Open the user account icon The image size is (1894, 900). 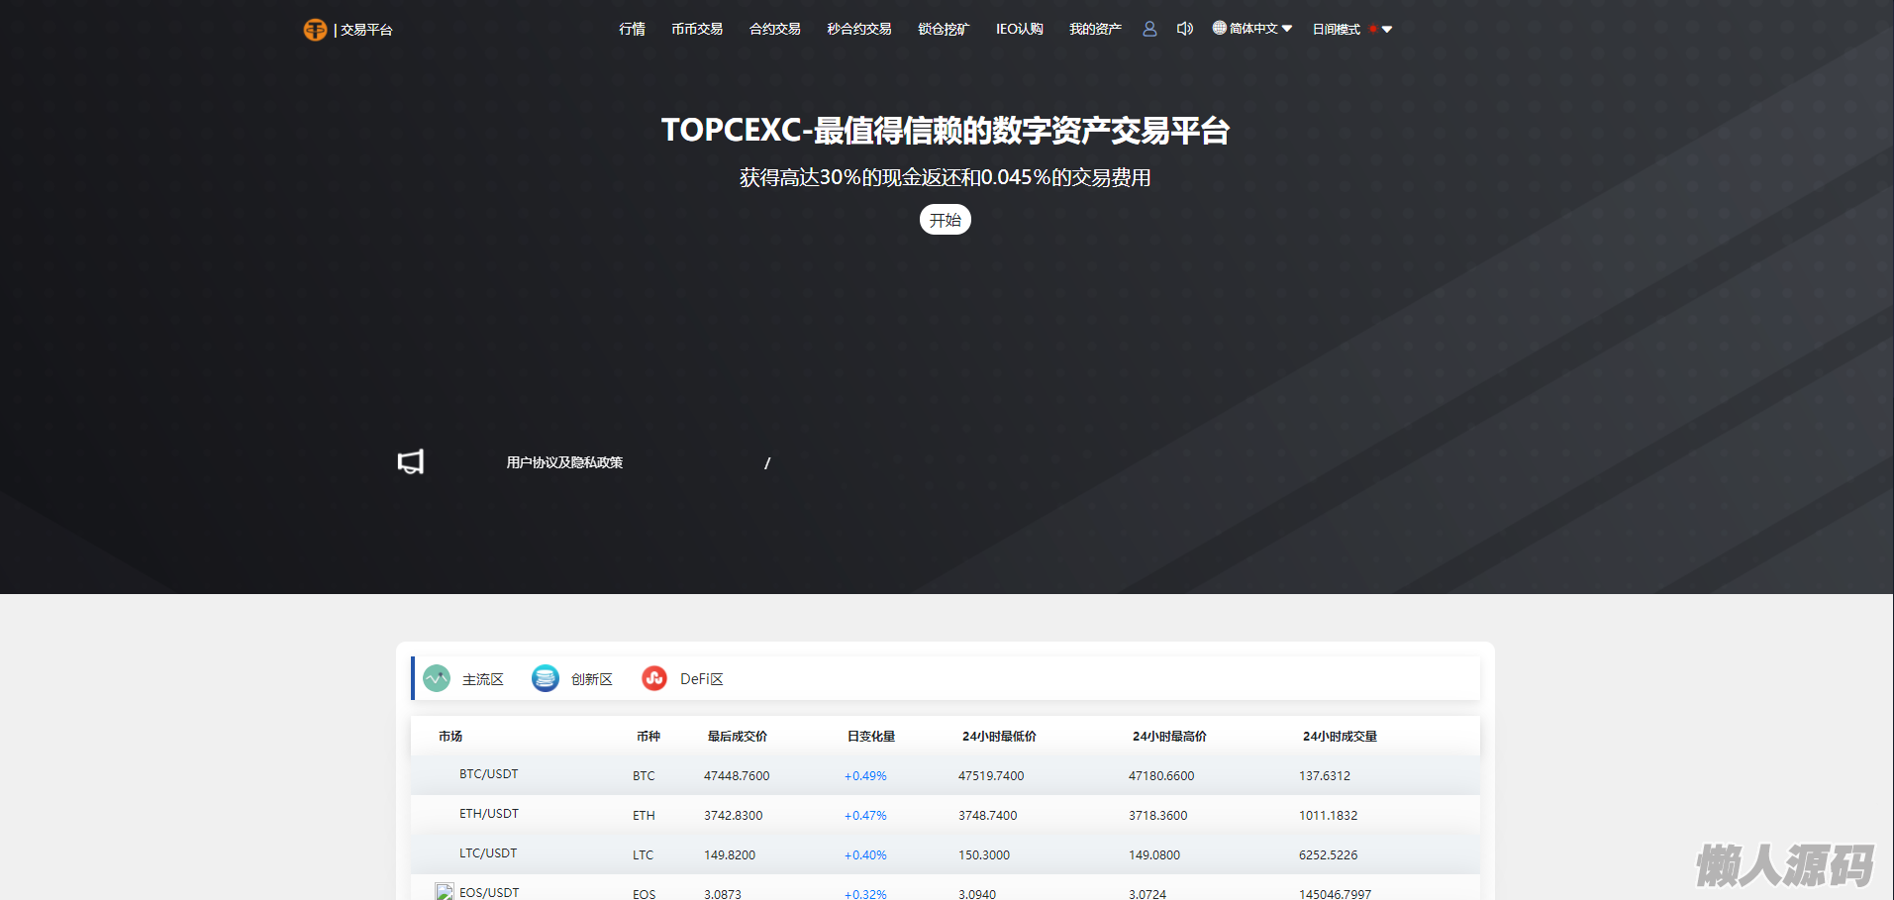point(1149,29)
